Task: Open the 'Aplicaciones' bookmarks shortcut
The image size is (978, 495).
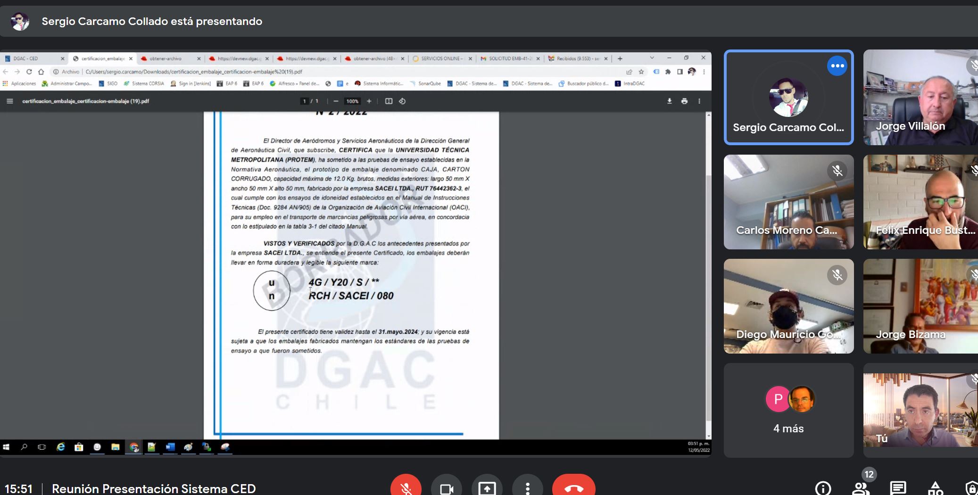Action: click(x=19, y=83)
